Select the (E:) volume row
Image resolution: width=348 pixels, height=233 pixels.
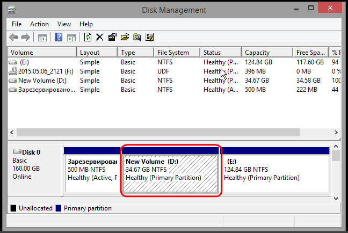click(174, 62)
